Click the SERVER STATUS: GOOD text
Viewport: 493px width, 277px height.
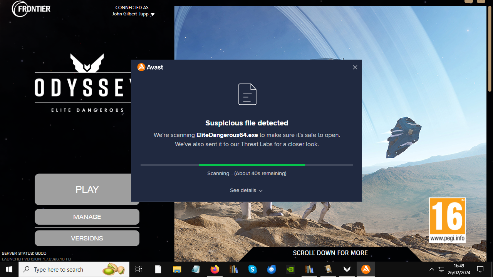pyautogui.click(x=24, y=254)
